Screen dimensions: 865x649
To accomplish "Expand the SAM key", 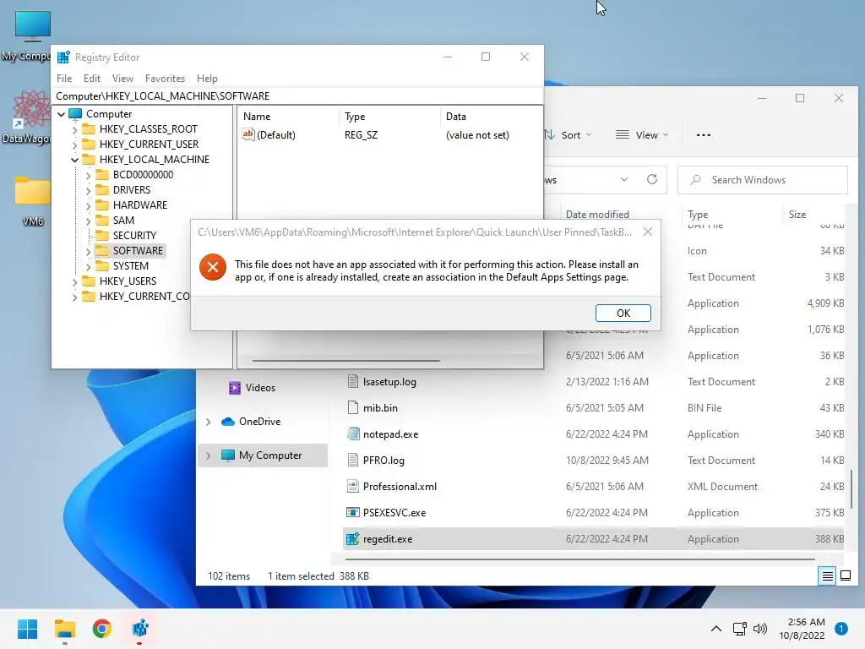I will 88,221.
